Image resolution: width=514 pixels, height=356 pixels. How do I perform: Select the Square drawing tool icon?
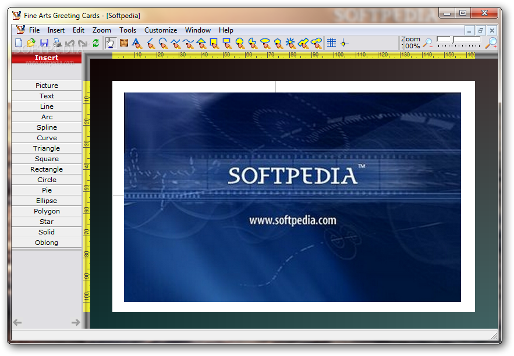214,43
